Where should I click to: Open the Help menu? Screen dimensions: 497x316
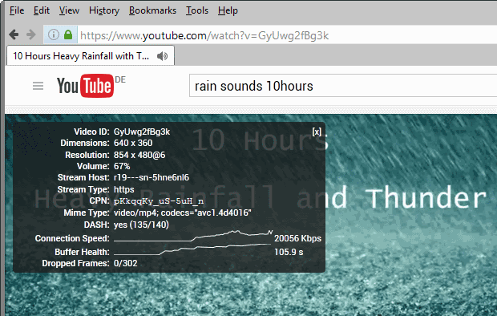228,10
